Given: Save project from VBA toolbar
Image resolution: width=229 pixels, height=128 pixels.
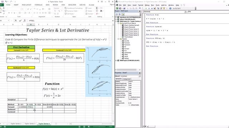Looking at the screenshot, I should pyautogui.click(x=124, y=9).
